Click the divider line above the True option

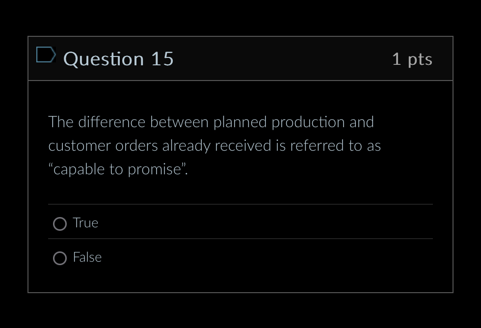[240, 205]
